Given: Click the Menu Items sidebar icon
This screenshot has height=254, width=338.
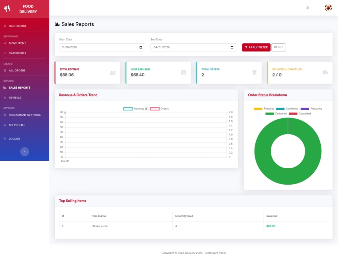Looking at the screenshot, I should [5, 43].
